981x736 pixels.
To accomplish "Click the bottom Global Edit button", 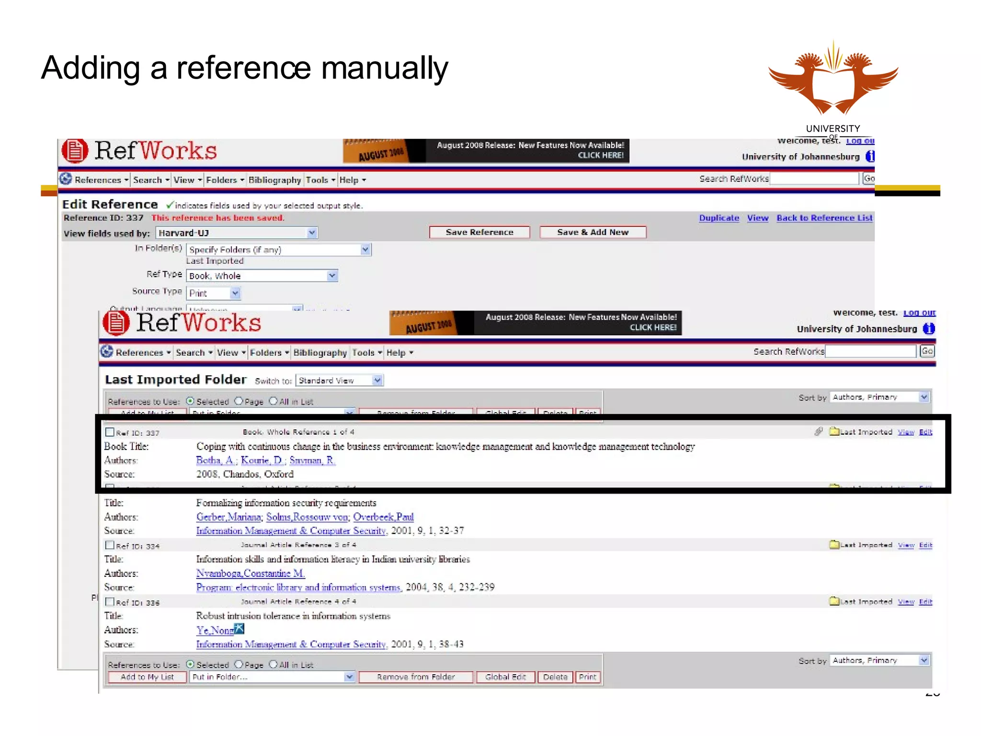I will (505, 677).
